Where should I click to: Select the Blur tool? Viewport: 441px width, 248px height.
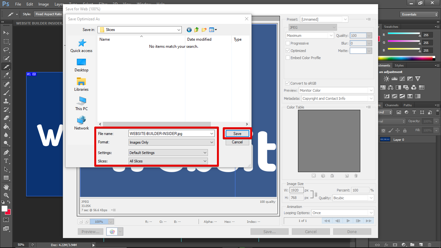pyautogui.click(x=6, y=135)
